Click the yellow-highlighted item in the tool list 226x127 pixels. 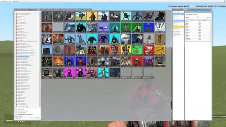click(x=178, y=27)
